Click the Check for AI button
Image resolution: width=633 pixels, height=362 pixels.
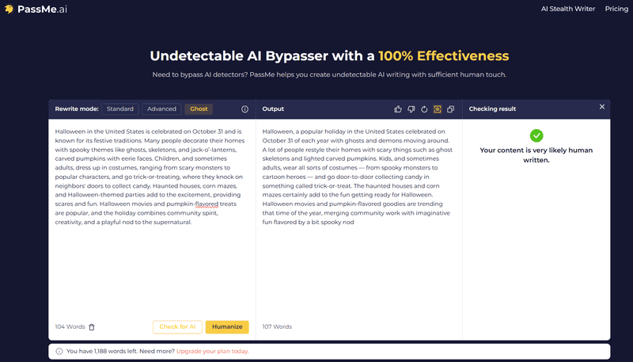(x=177, y=327)
